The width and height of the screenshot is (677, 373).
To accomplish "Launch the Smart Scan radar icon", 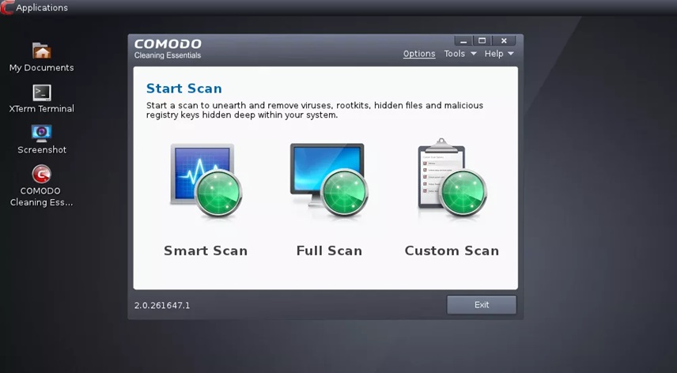I will click(x=206, y=180).
